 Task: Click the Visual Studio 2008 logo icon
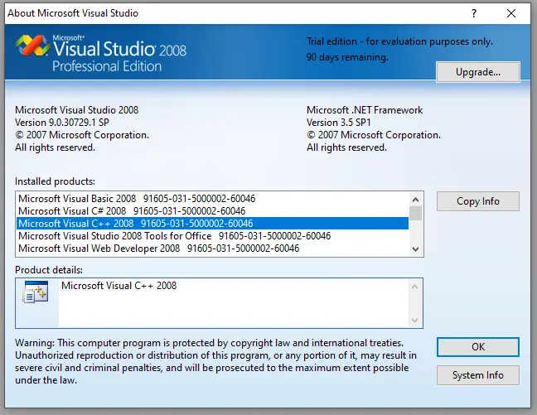click(x=32, y=46)
